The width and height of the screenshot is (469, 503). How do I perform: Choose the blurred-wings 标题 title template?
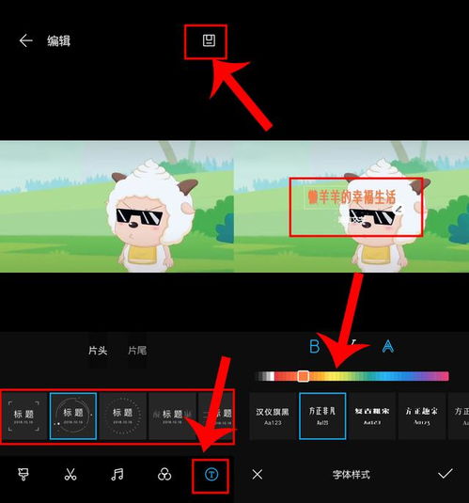[x=173, y=417]
